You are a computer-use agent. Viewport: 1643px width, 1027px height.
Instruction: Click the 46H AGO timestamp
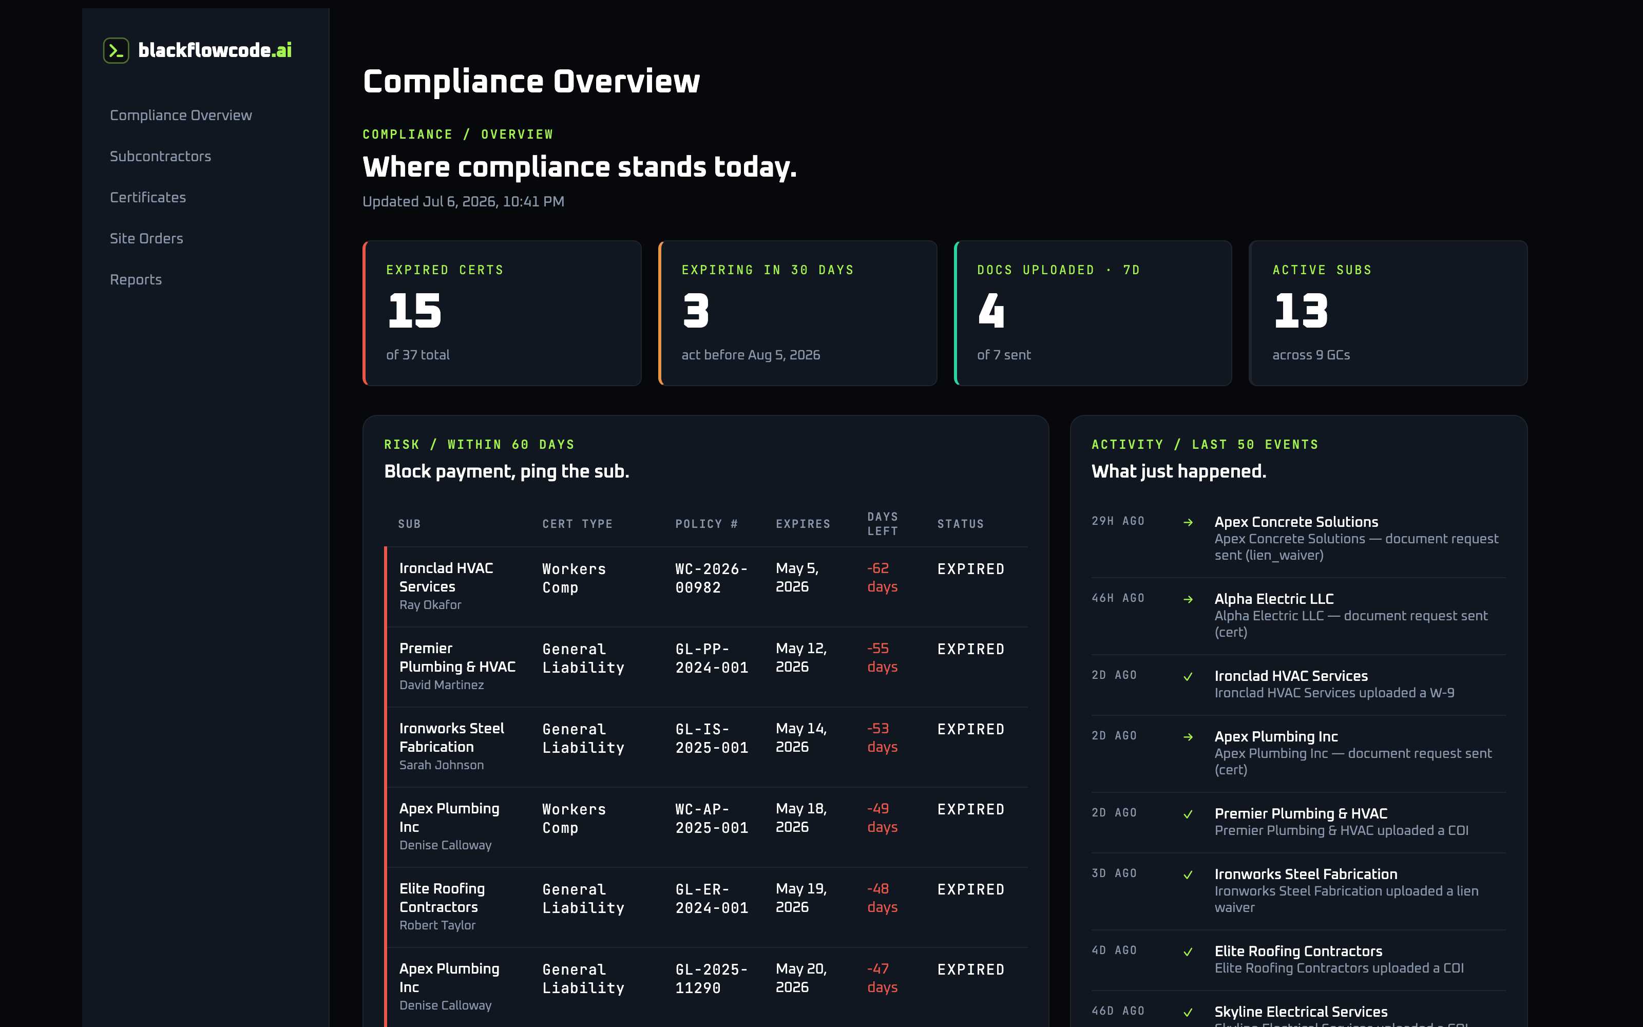click(1118, 598)
